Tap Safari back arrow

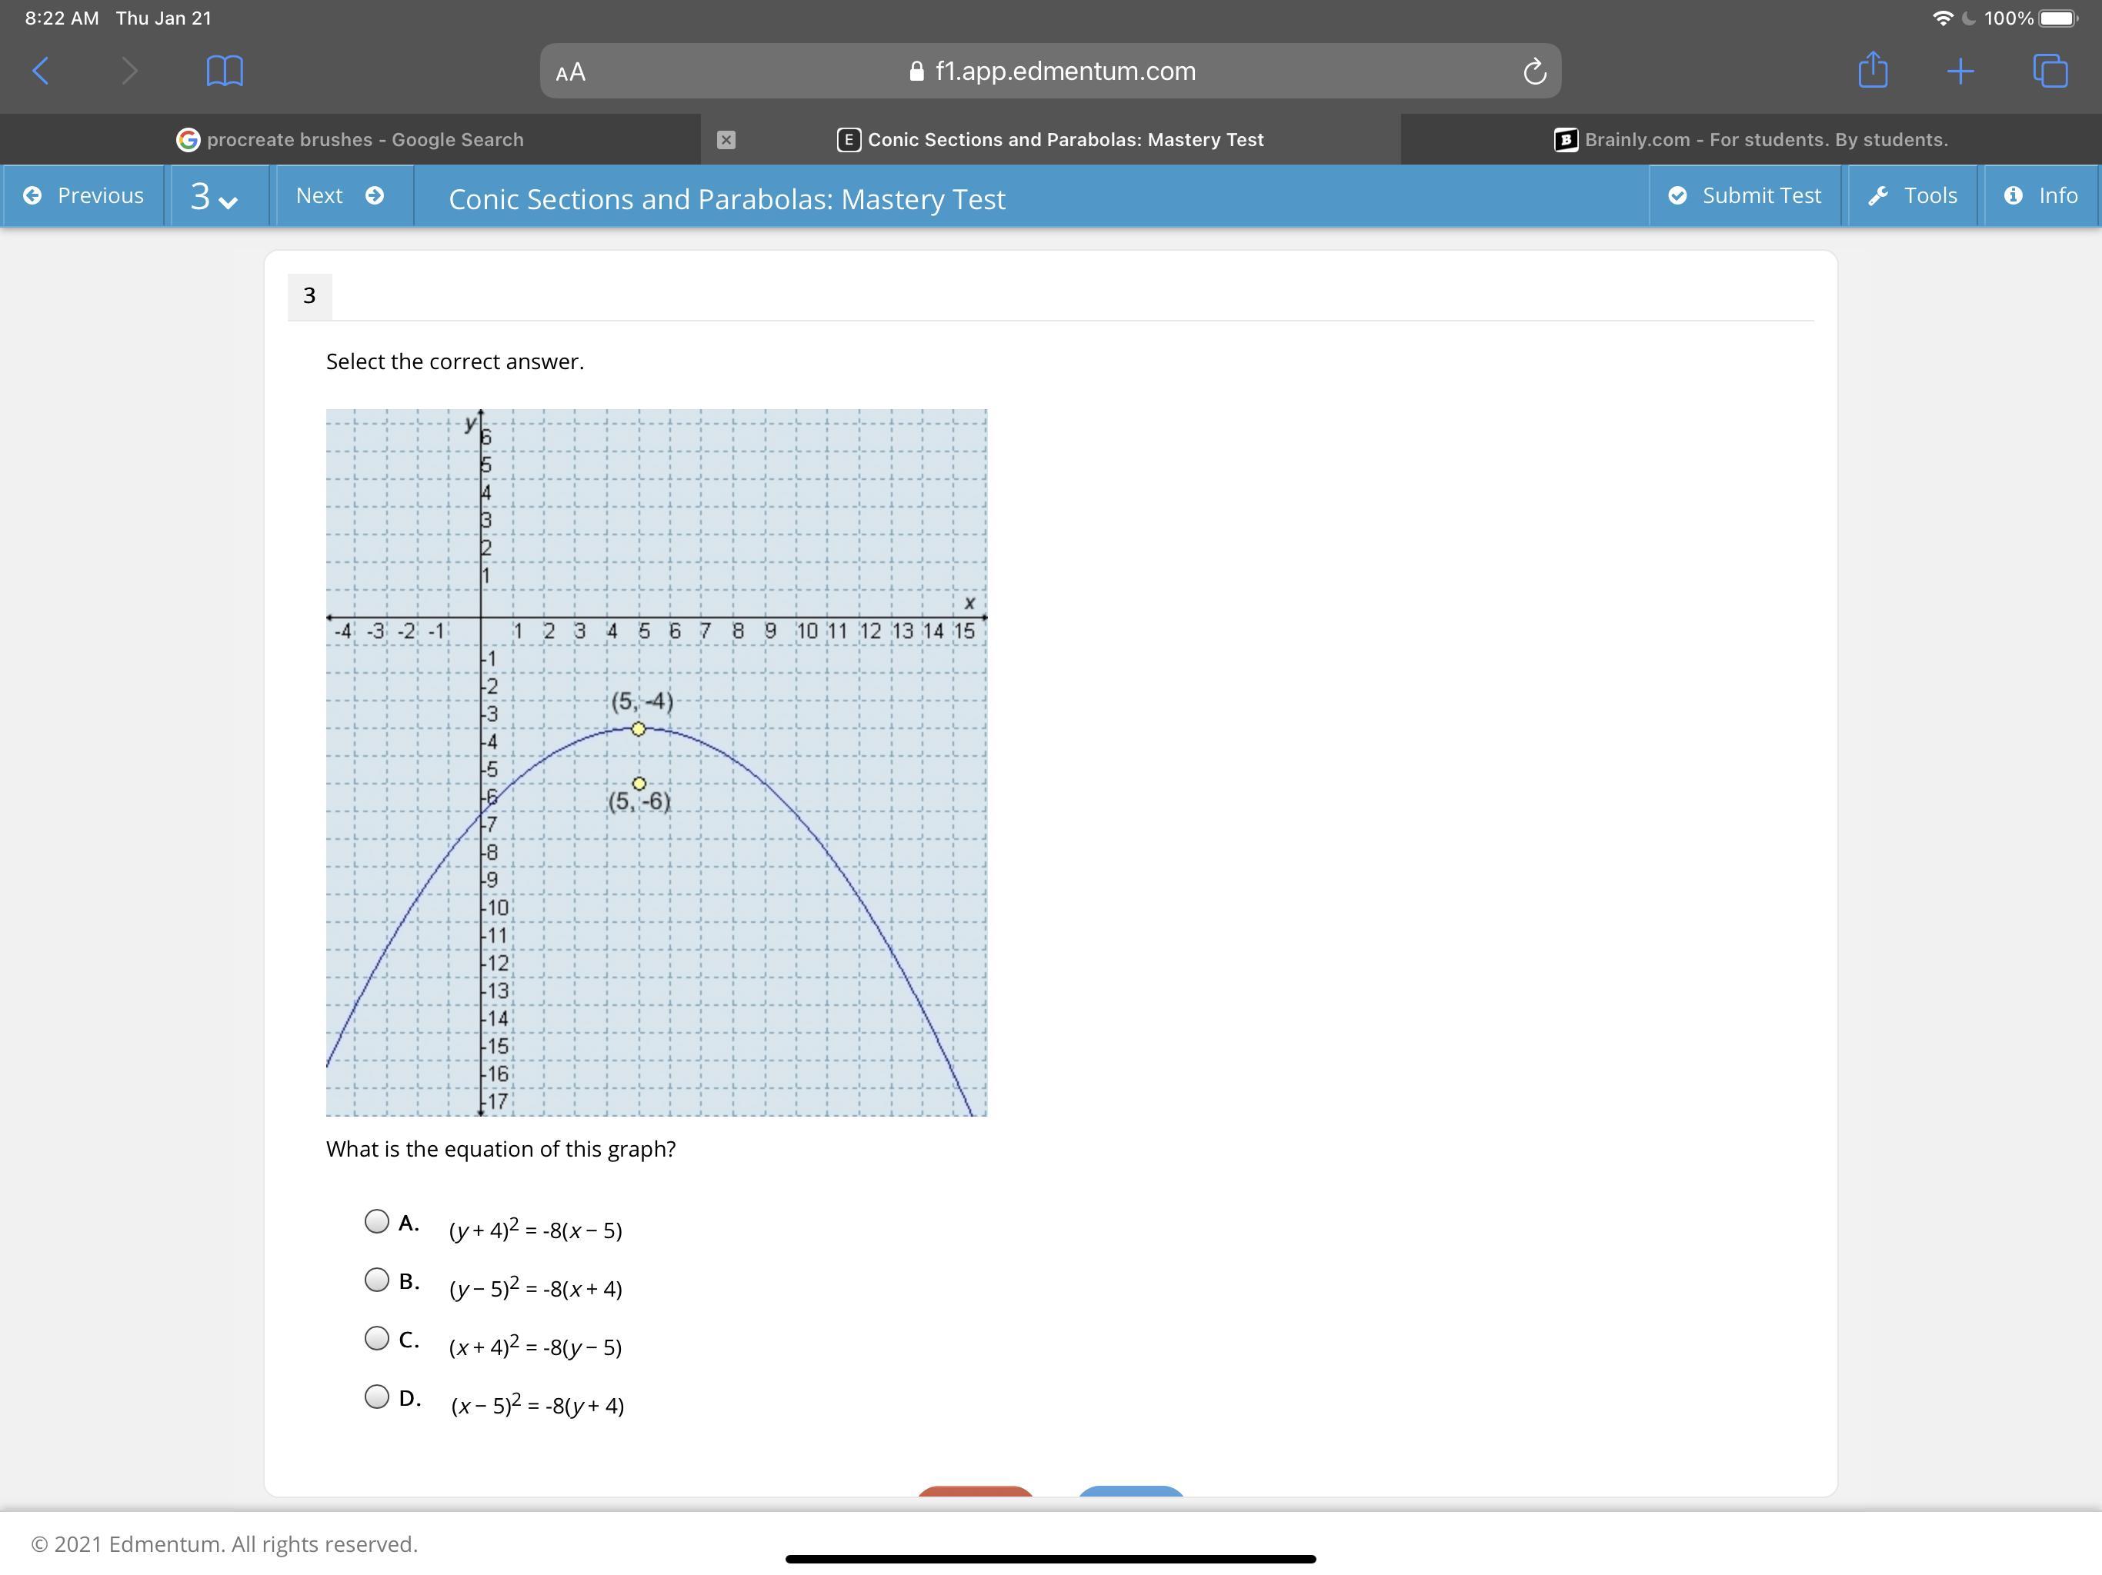click(x=41, y=70)
